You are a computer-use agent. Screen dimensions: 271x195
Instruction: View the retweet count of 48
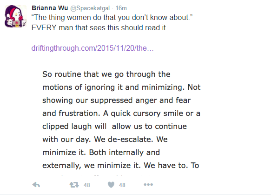tap(87, 185)
